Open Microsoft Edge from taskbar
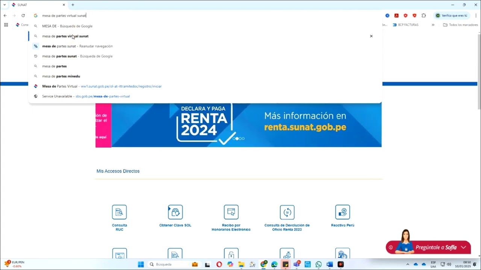Screen dimensions: 481x270 [274, 264]
